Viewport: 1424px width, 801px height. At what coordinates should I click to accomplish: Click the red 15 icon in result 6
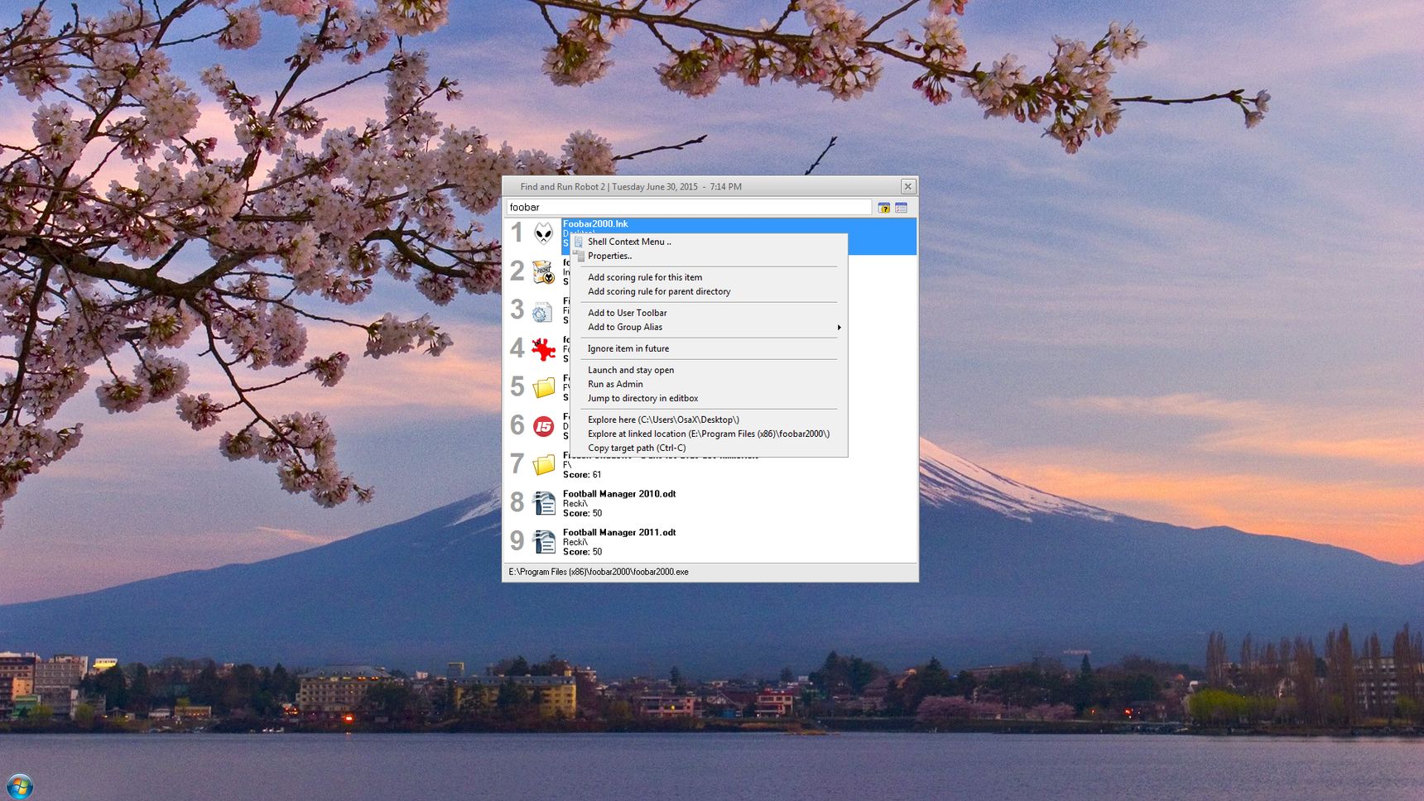[544, 426]
